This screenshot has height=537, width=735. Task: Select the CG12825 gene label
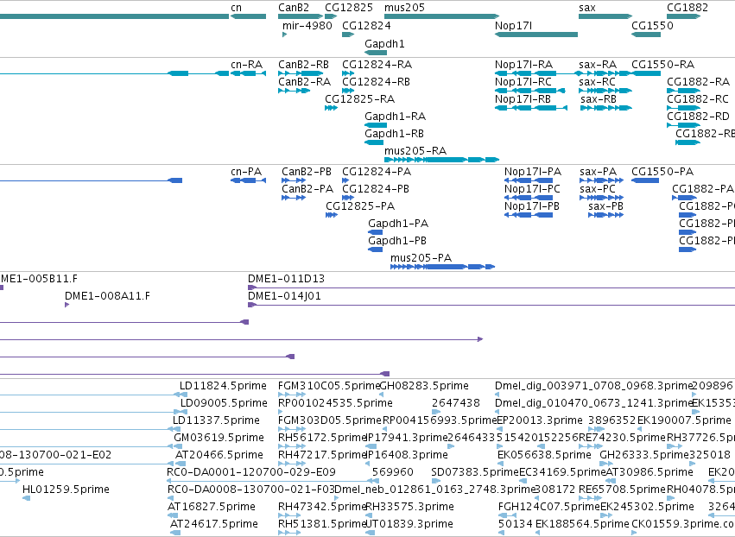pyautogui.click(x=349, y=8)
